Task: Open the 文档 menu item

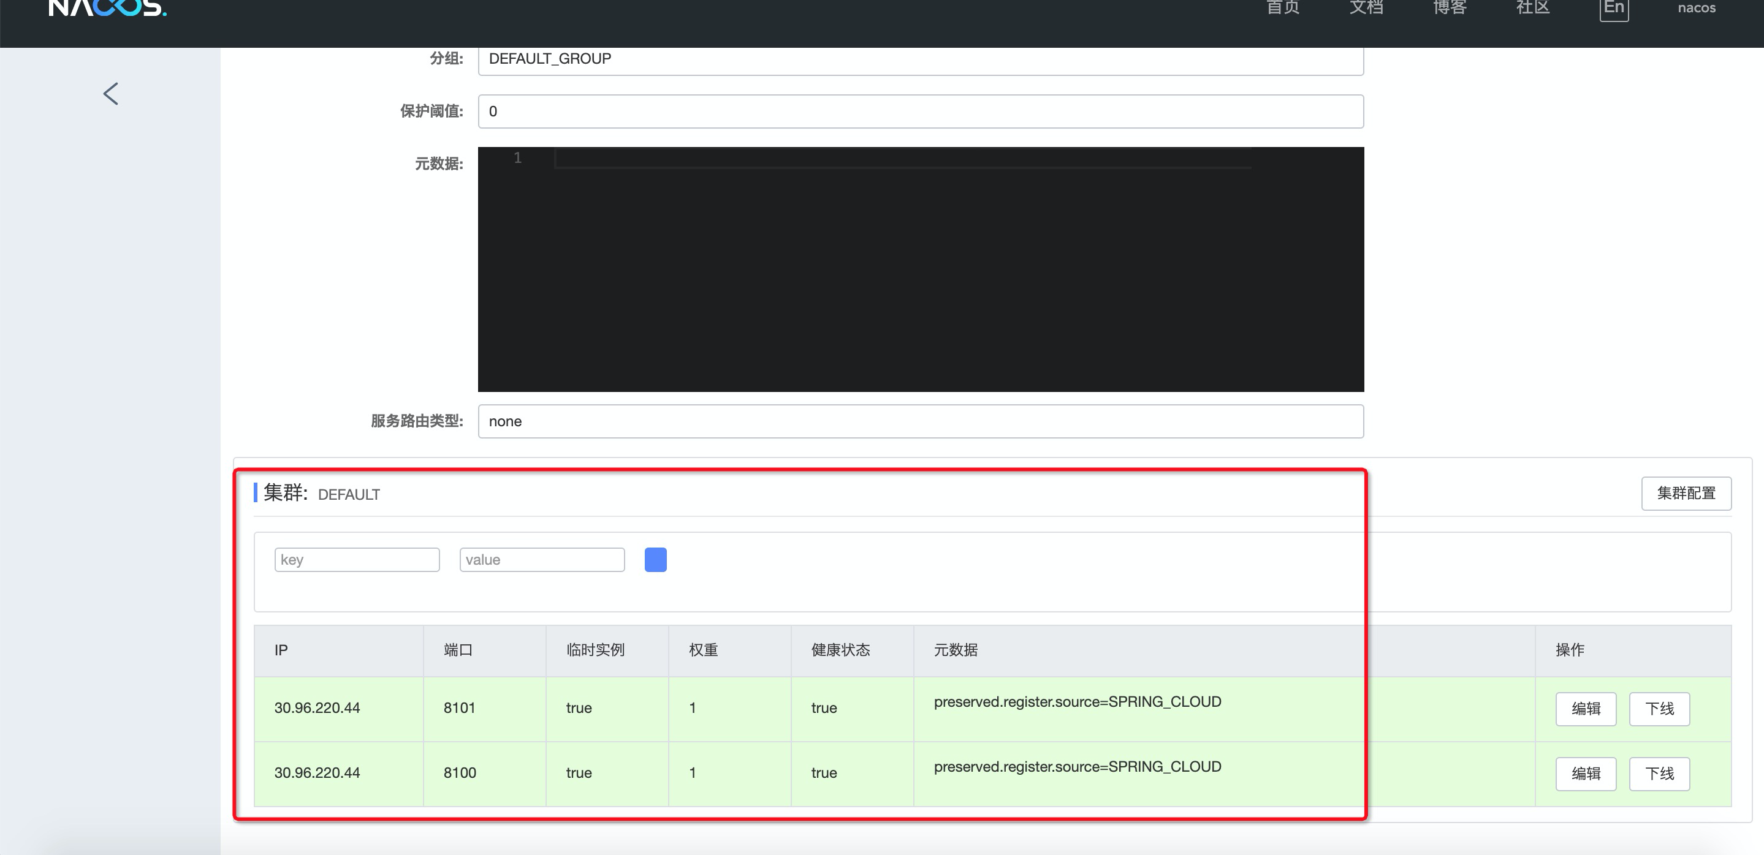Action: (x=1366, y=8)
